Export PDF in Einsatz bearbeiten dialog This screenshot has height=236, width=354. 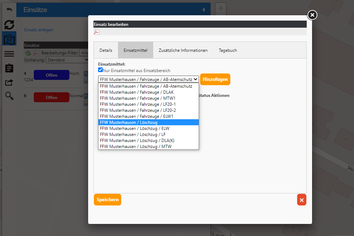[x=96, y=32]
